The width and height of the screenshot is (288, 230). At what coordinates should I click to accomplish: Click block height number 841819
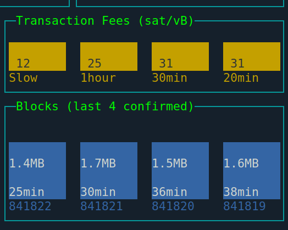pyautogui.click(x=245, y=206)
